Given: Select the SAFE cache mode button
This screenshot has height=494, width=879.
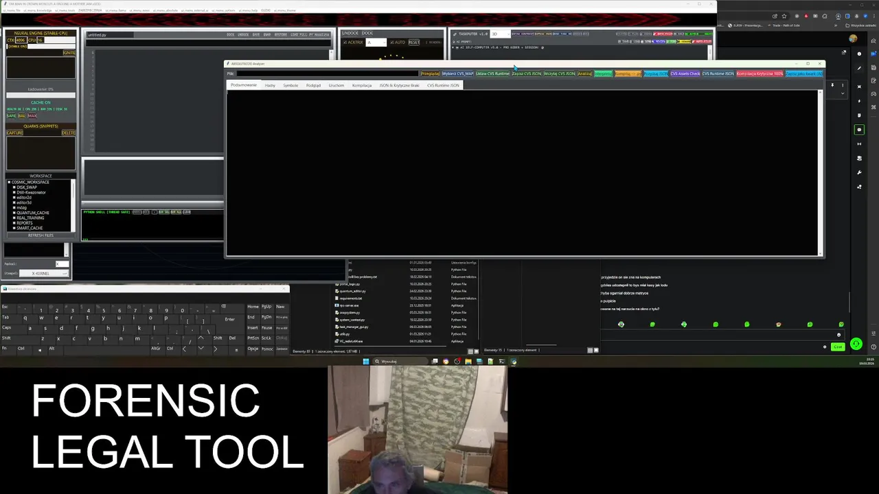Looking at the screenshot, I should 11,116.
